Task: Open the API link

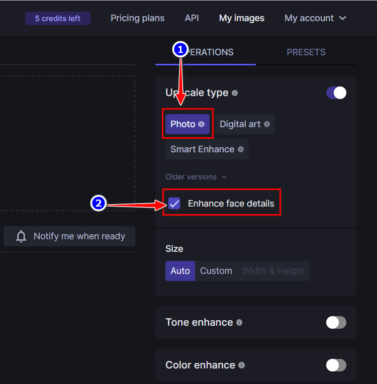Action: 192,18
